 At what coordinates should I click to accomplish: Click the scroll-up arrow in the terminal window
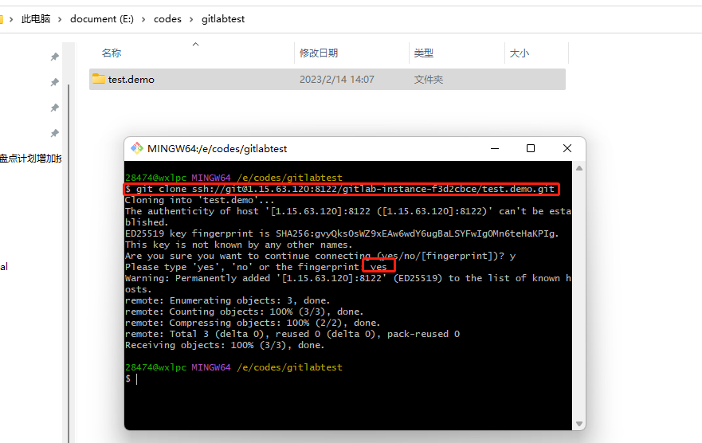[x=578, y=168]
